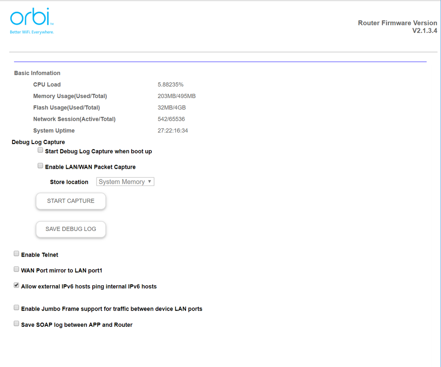Check Enable LAN/WAN Packet Capture box
The width and height of the screenshot is (441, 367).
(41, 166)
